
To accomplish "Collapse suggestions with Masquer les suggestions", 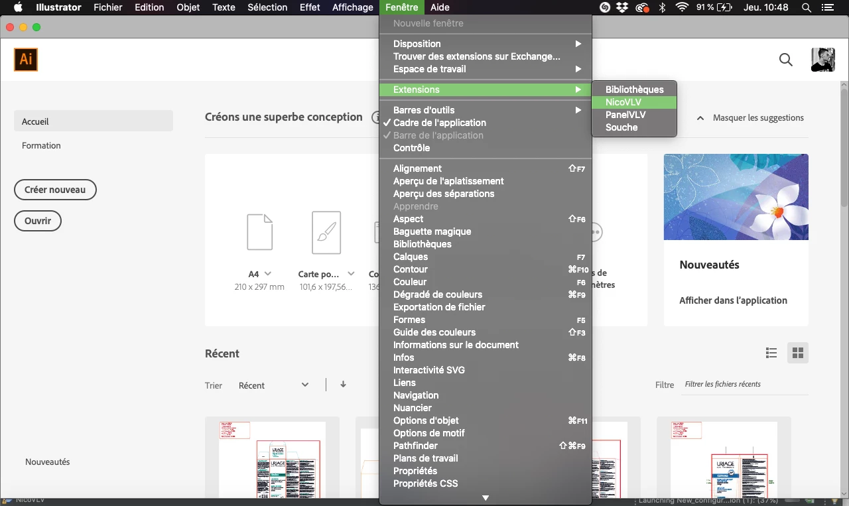I will point(750,117).
